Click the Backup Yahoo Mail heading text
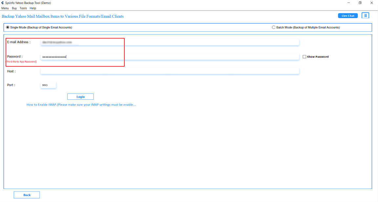This screenshot has width=378, height=202. click(x=63, y=16)
